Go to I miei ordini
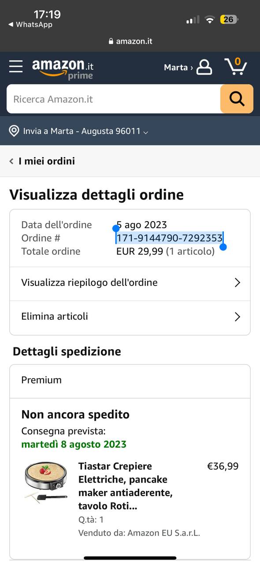260x565 pixels. (x=47, y=161)
